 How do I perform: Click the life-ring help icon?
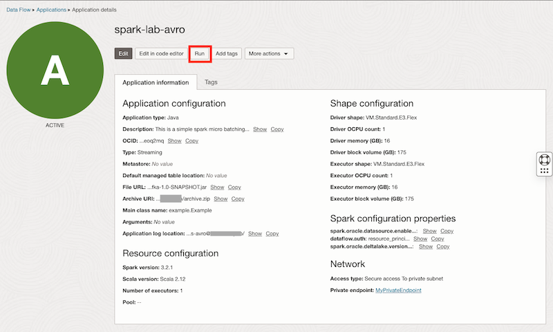coord(544,160)
